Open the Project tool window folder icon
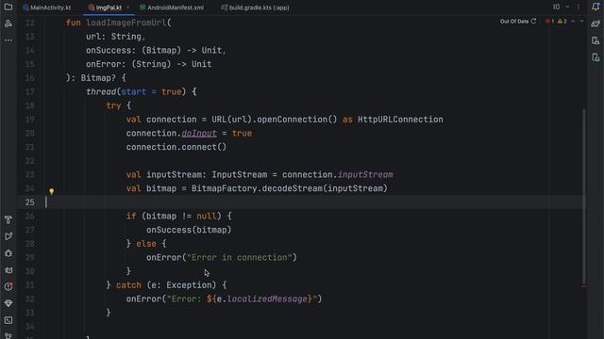Screen dimensions: 604x339 coord(8,7)
